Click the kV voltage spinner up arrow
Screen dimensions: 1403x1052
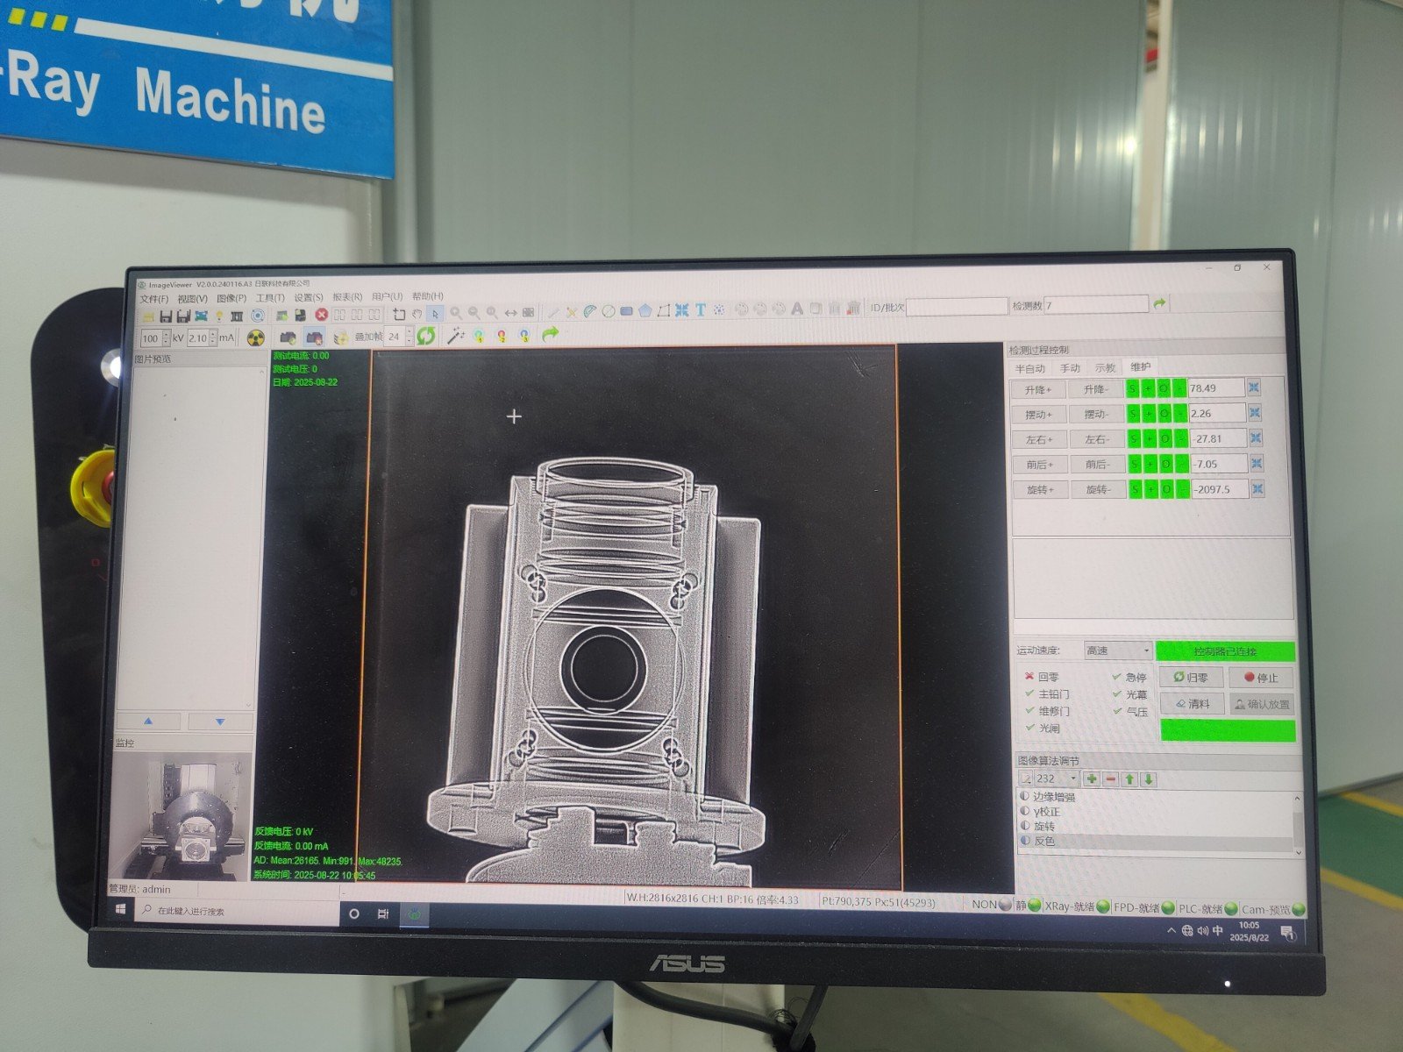click(167, 334)
